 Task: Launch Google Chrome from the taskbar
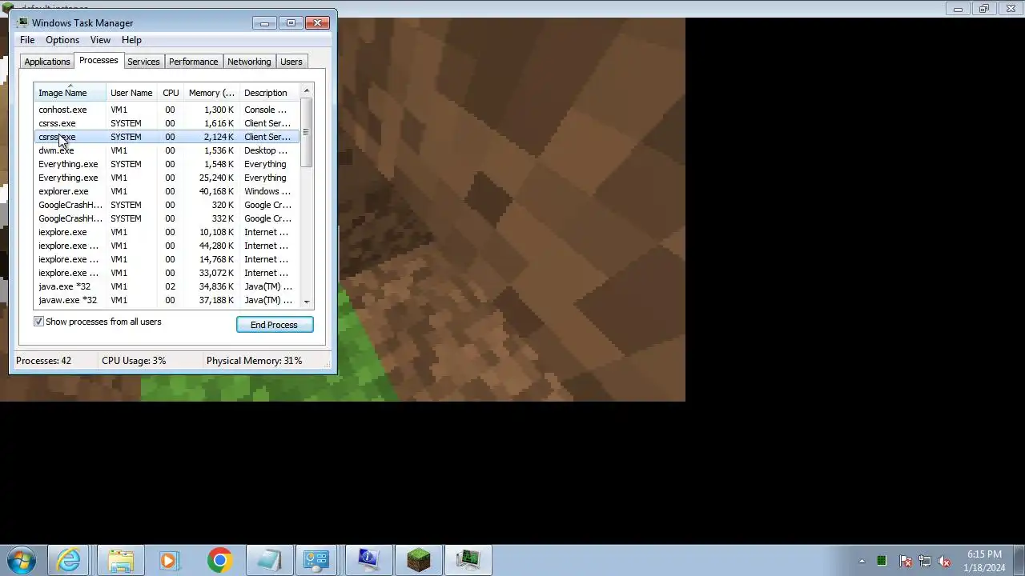pos(219,560)
